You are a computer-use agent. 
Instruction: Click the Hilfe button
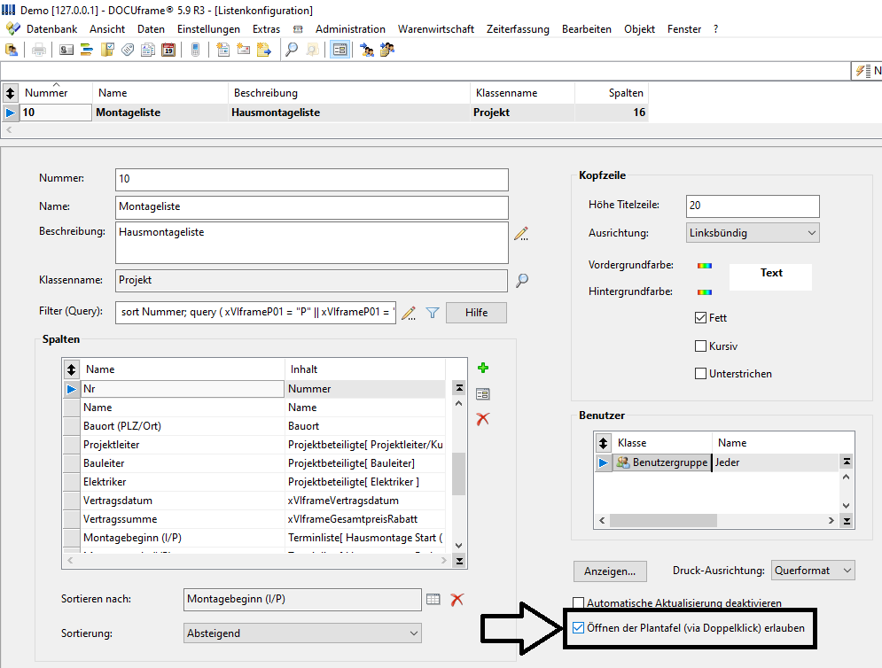[476, 313]
